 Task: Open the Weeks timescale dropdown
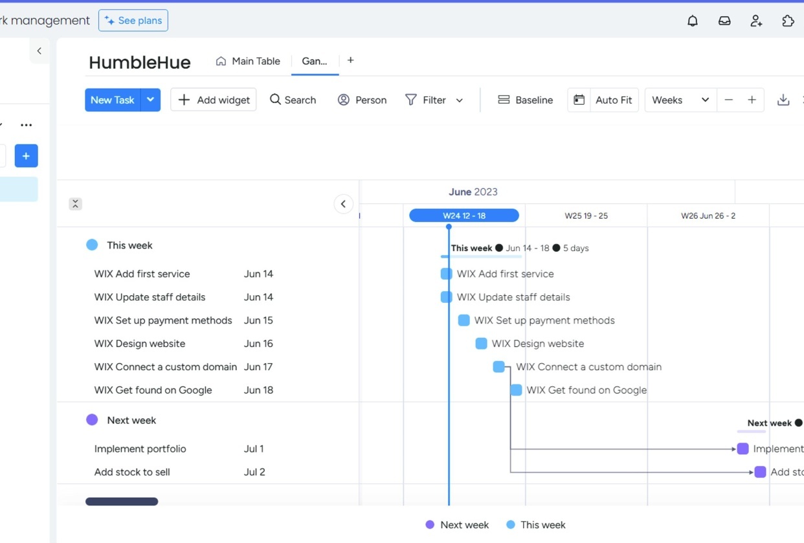coord(680,100)
